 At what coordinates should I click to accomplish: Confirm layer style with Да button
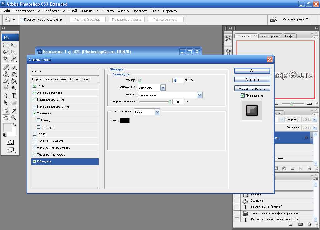coord(252,71)
